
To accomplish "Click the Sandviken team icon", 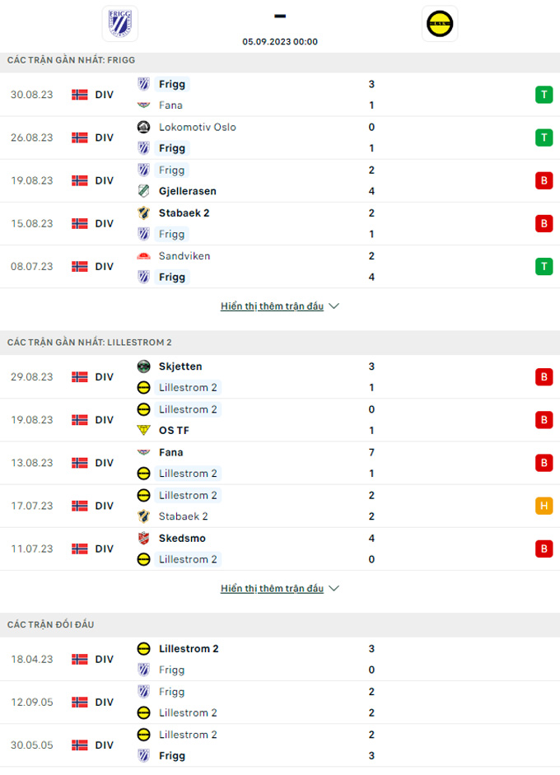I will pyautogui.click(x=142, y=255).
